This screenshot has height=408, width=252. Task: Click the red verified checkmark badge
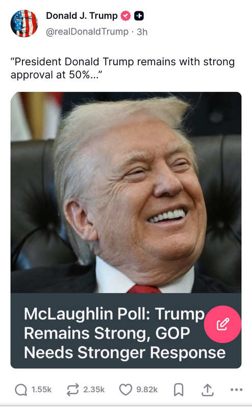[125, 16]
